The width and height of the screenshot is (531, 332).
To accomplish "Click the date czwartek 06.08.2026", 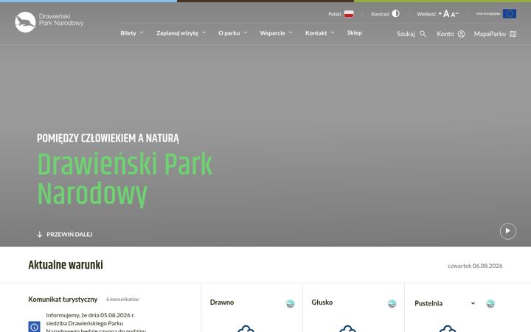I will 475,266.
